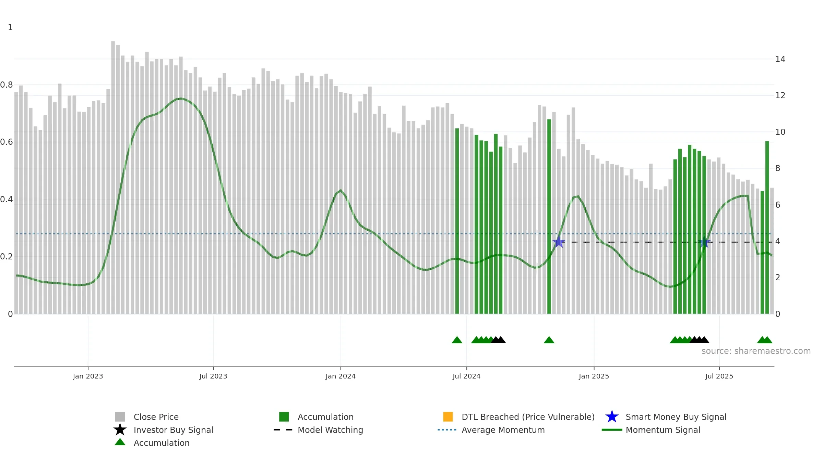The width and height of the screenshot is (823, 462).
Task: Click the Average Momentum dotted line legend icon
Action: tap(447, 430)
